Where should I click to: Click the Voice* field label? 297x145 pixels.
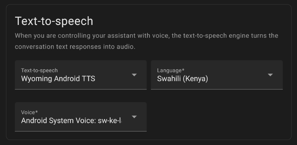point(30,112)
